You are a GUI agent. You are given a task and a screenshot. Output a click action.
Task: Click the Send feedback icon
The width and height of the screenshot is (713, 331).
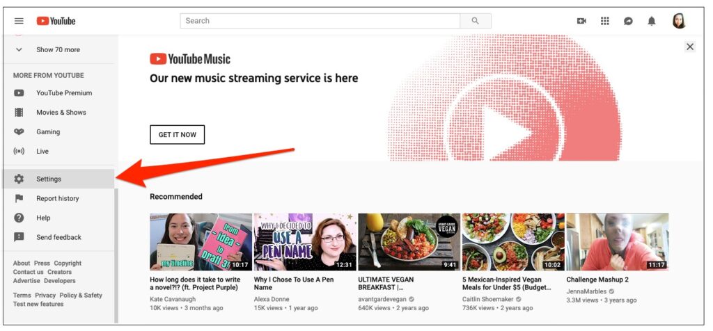19,237
